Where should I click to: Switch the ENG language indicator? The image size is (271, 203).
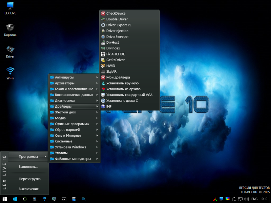[254, 199]
